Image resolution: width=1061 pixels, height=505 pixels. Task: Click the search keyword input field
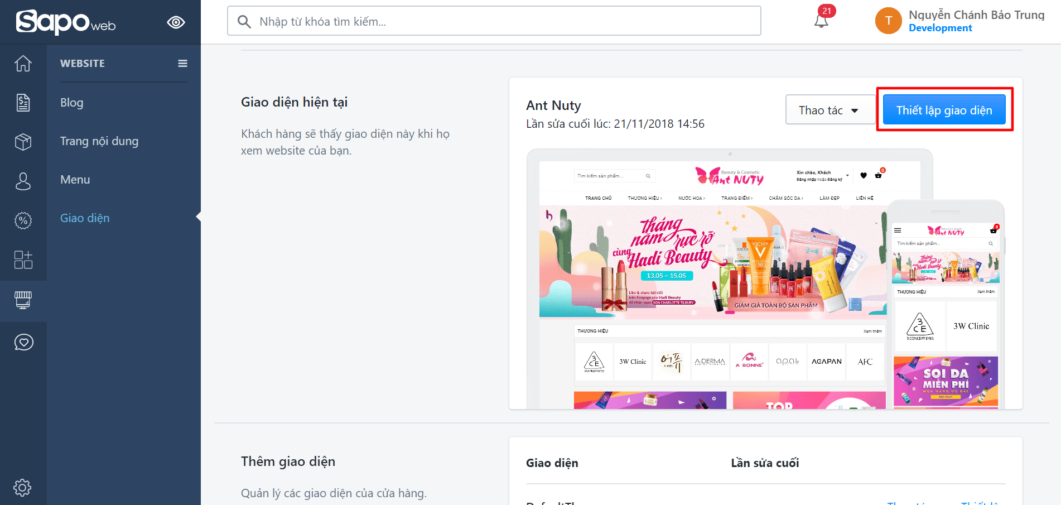point(494,21)
